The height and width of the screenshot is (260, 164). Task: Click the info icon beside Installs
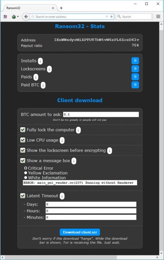tap(40, 61)
